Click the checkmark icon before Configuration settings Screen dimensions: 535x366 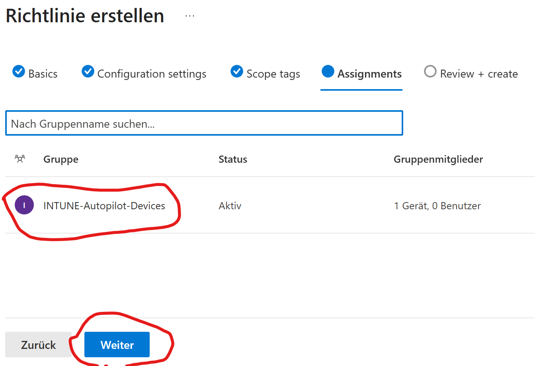pyautogui.click(x=88, y=72)
